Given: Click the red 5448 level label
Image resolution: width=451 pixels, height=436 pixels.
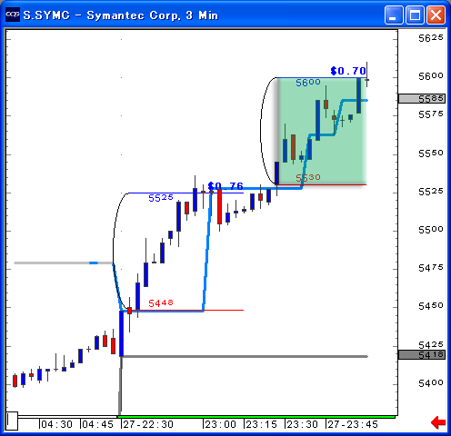Looking at the screenshot, I should click(x=161, y=302).
